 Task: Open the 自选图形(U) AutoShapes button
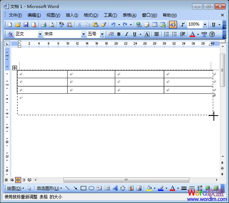click(49, 188)
